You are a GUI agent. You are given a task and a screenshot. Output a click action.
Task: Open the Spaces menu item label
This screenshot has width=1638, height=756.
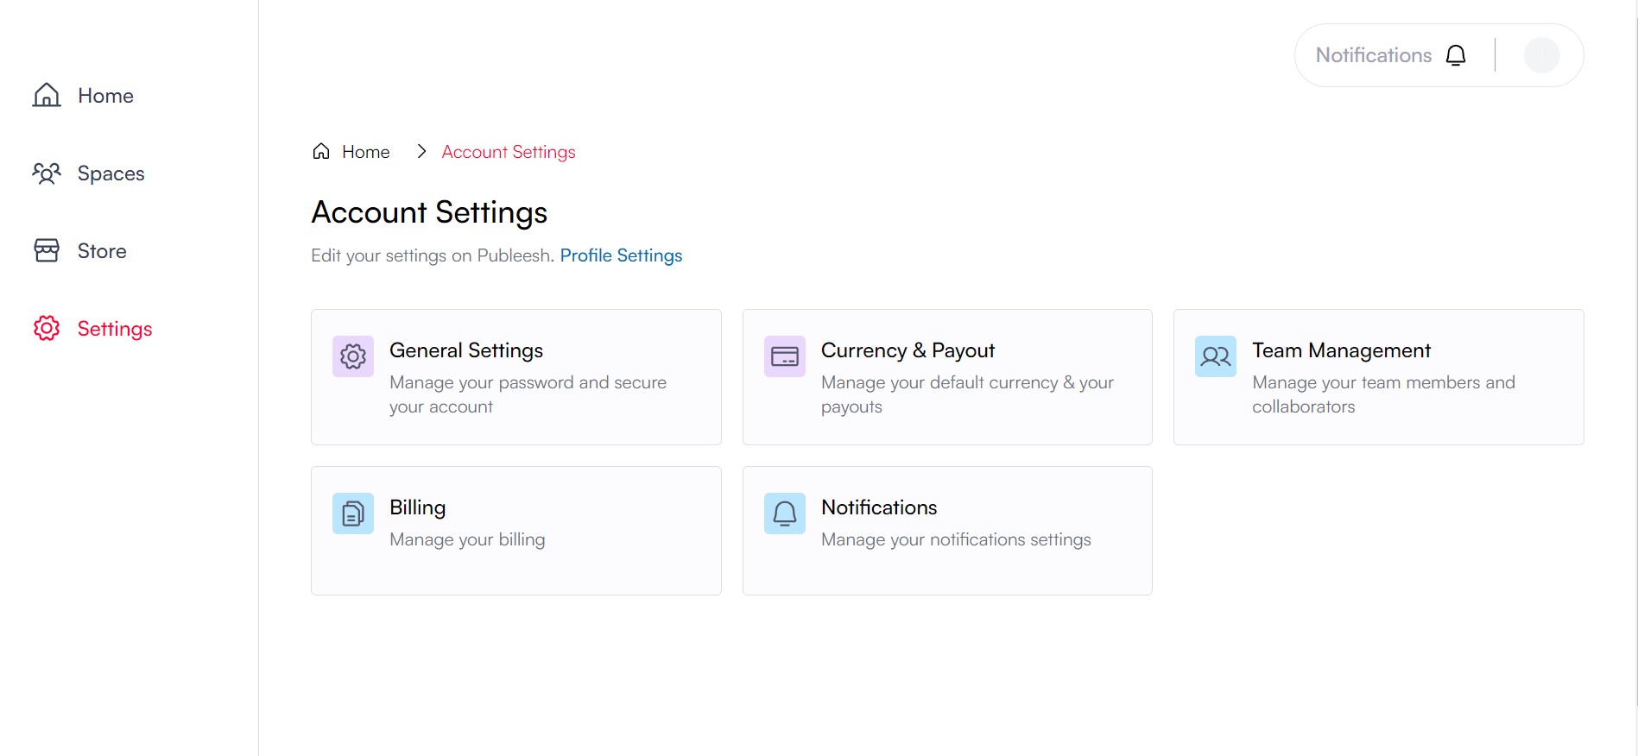click(x=111, y=173)
